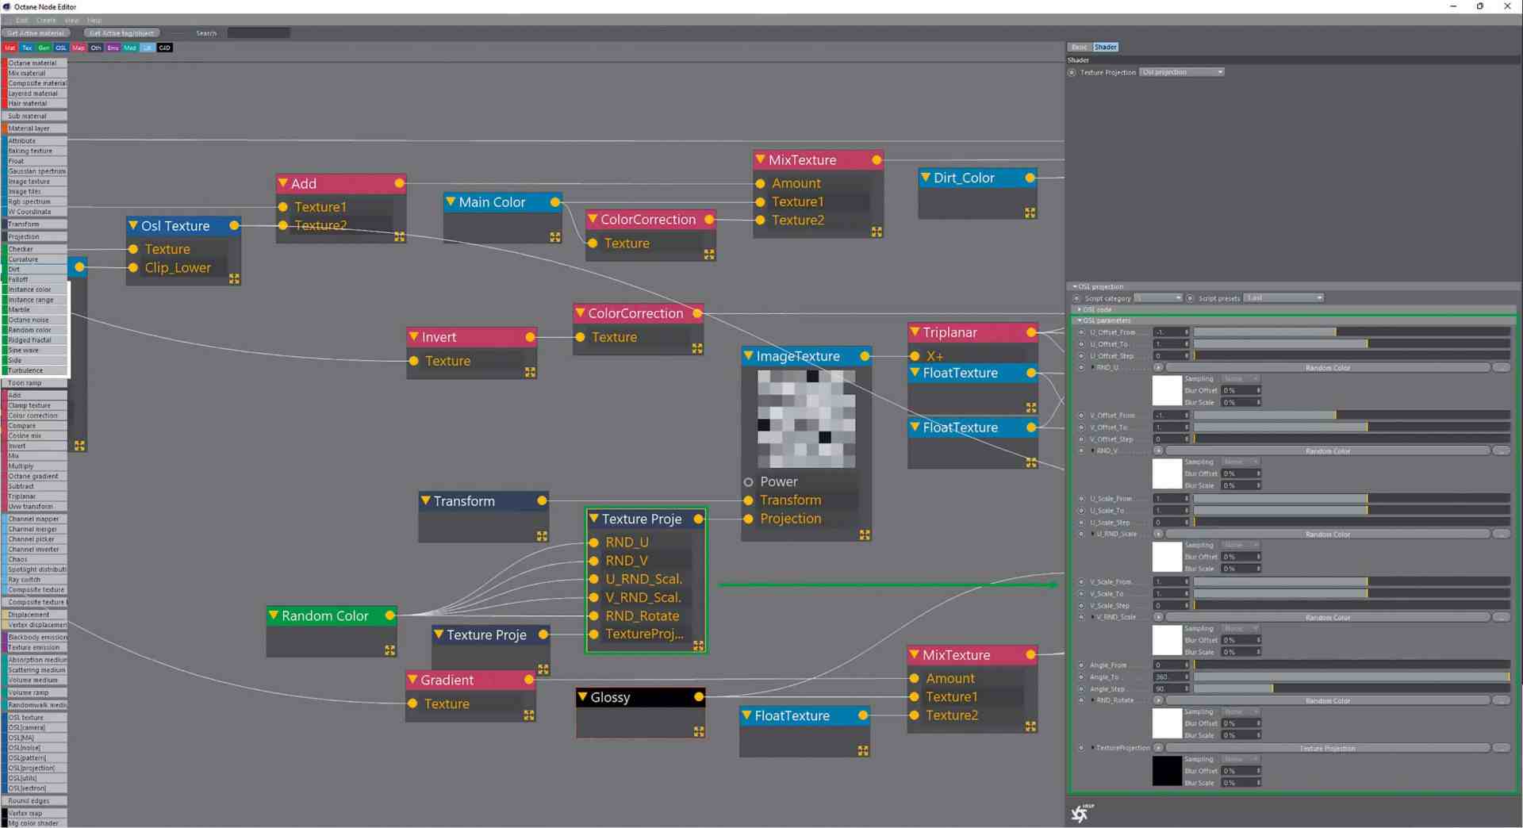1523x828 pixels.
Task: Click the compile script icon below OSL panel
Action: [1080, 813]
